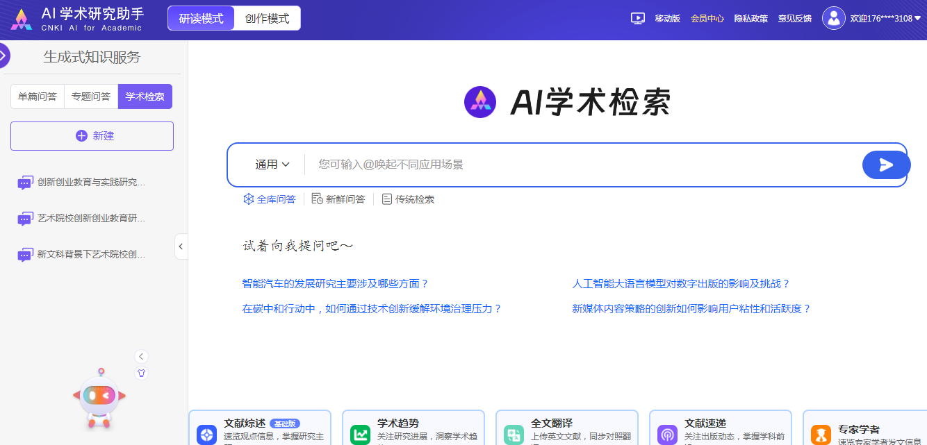Click the robot mascot
This screenshot has height=445, width=927.
tap(99, 399)
